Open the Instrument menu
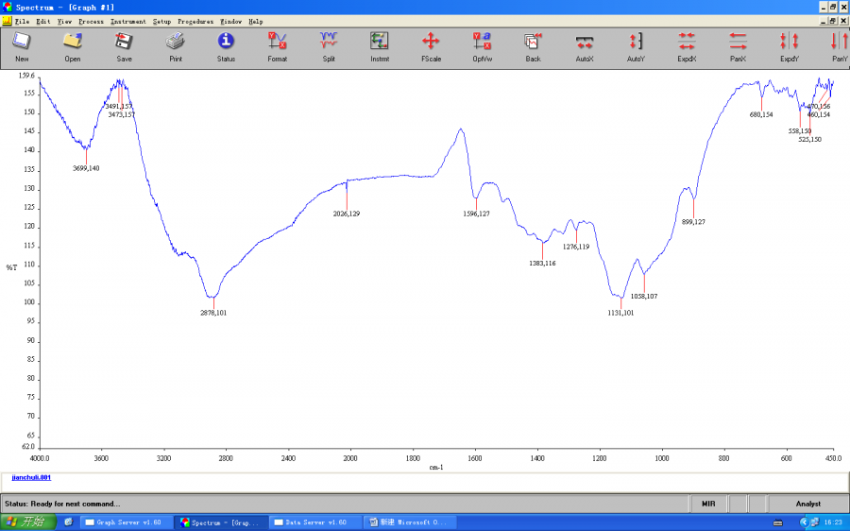Screen dimensions: 850x531 click(128, 22)
